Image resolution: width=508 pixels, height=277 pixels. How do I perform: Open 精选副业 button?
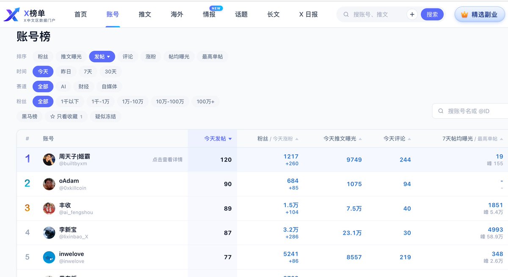pyautogui.click(x=479, y=14)
